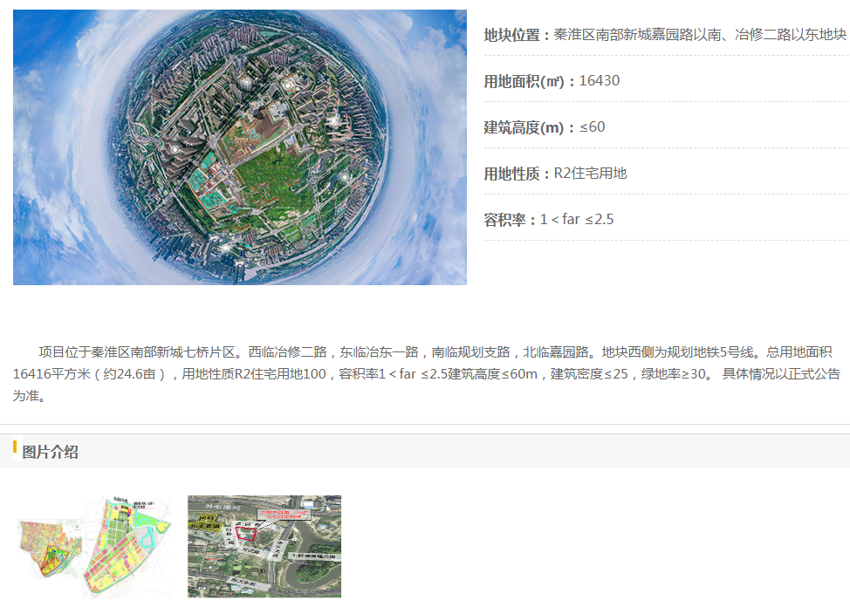850x614 pixels.
Task: Click the 地块位置 field label
Action: (x=515, y=35)
